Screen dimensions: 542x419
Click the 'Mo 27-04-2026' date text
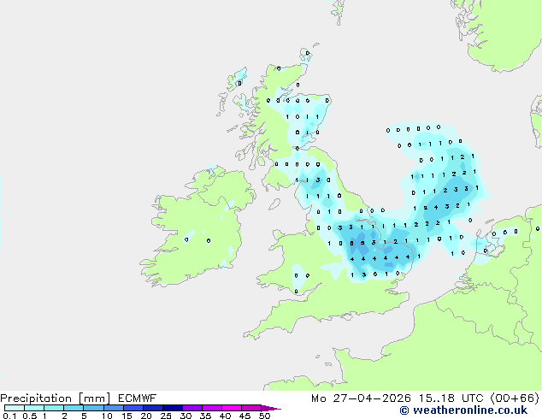(361, 398)
